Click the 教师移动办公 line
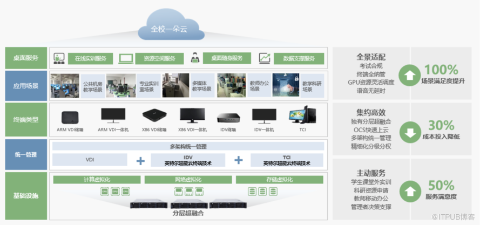480x225 pixels. coord(371,199)
